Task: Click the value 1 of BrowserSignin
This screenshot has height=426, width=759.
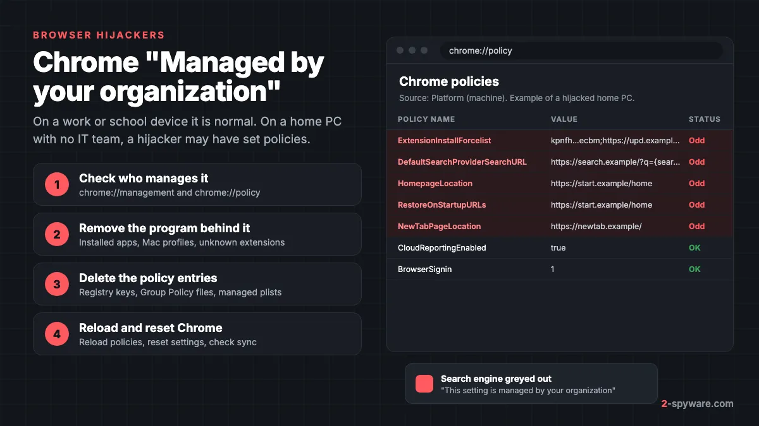Action: pyautogui.click(x=553, y=269)
